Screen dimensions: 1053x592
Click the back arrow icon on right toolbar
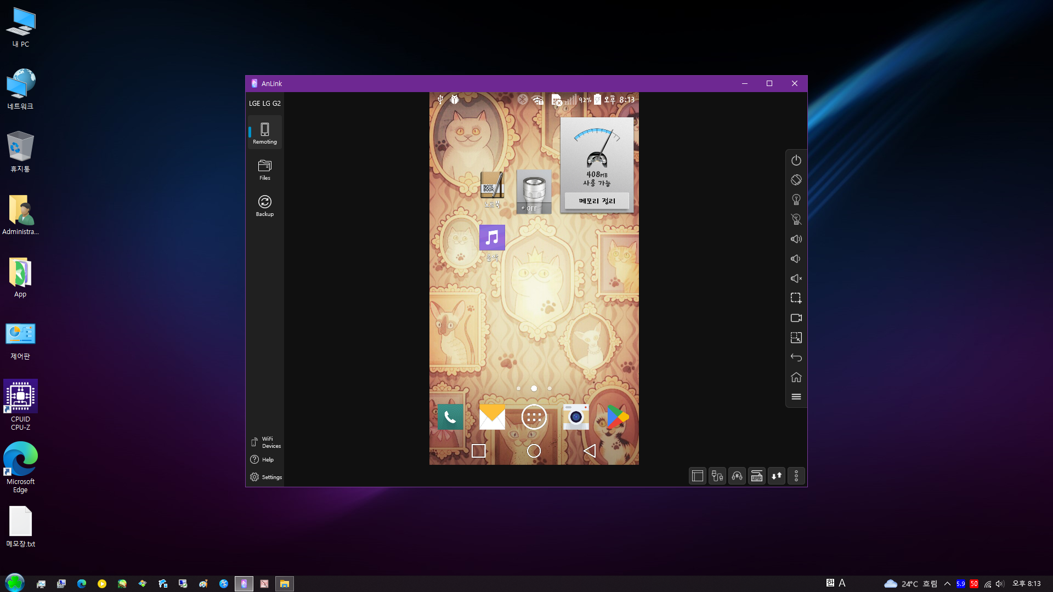coord(796,357)
